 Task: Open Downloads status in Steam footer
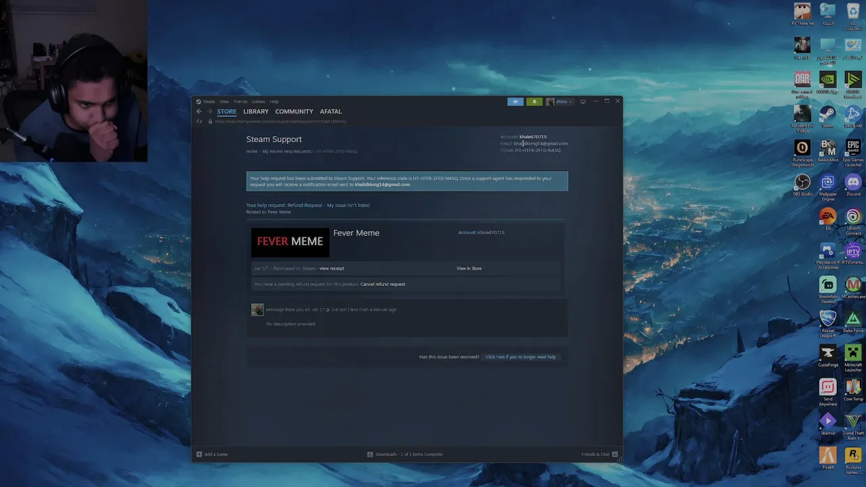coord(405,455)
